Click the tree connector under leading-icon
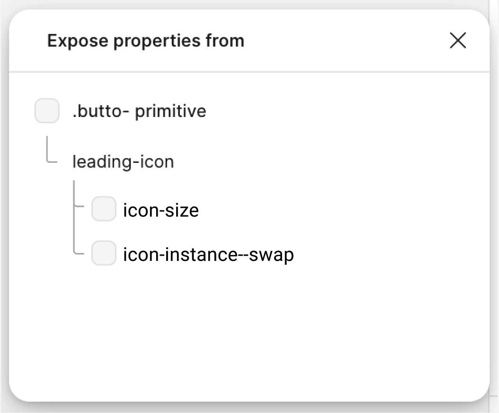The image size is (499, 413). (77, 218)
